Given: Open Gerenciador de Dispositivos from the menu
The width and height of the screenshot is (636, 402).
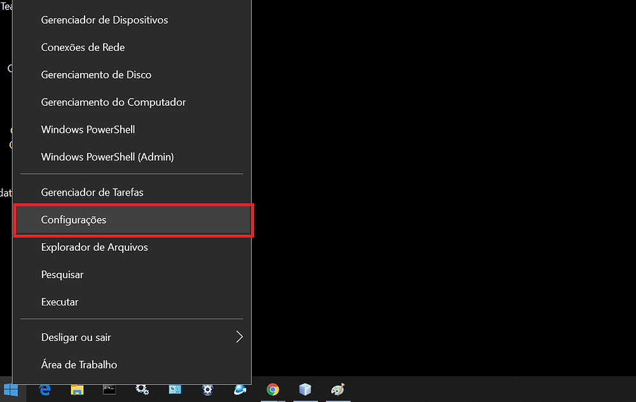Looking at the screenshot, I should tap(132, 20).
